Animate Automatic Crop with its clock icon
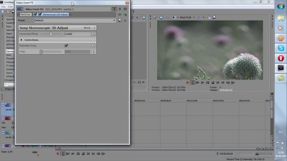287x161 pixels. click(93, 46)
